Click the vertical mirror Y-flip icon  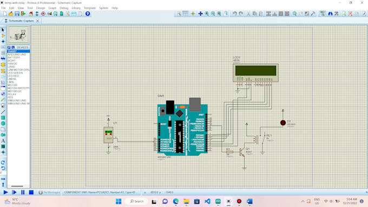coord(3,185)
